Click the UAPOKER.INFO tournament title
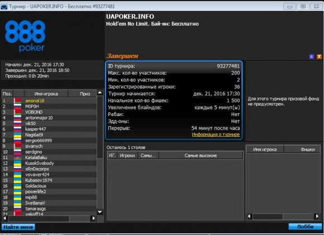The height and width of the screenshot is (235, 324). click(x=130, y=17)
